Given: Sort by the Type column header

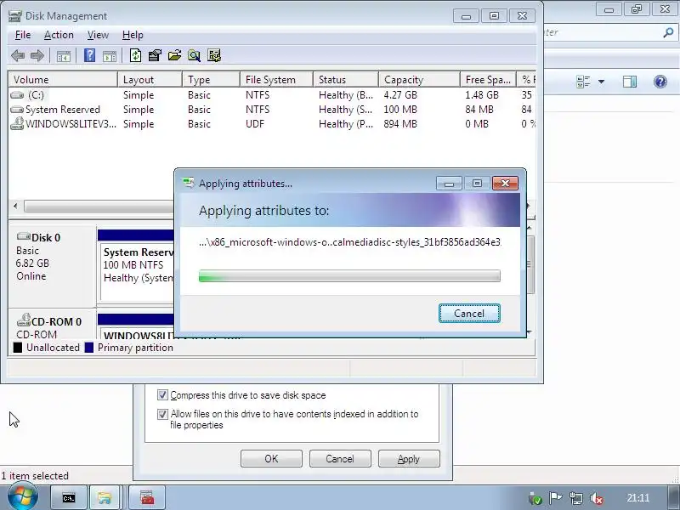Looking at the screenshot, I should (211, 80).
